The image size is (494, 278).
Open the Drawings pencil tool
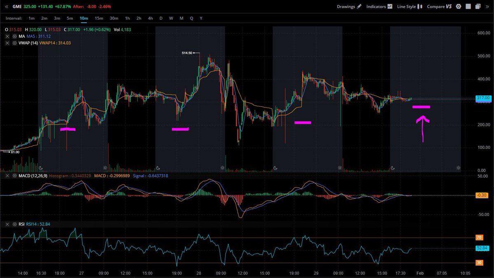(349, 7)
